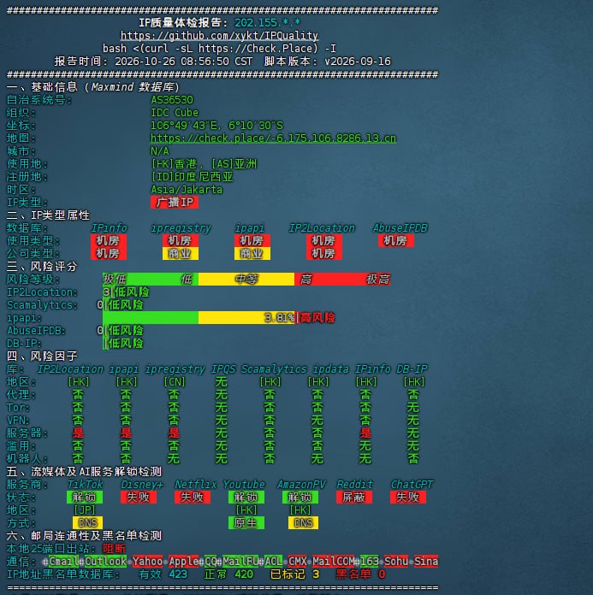The image size is (593, 595).
Task: Click the red 广播IP badge
Action: [x=175, y=203]
